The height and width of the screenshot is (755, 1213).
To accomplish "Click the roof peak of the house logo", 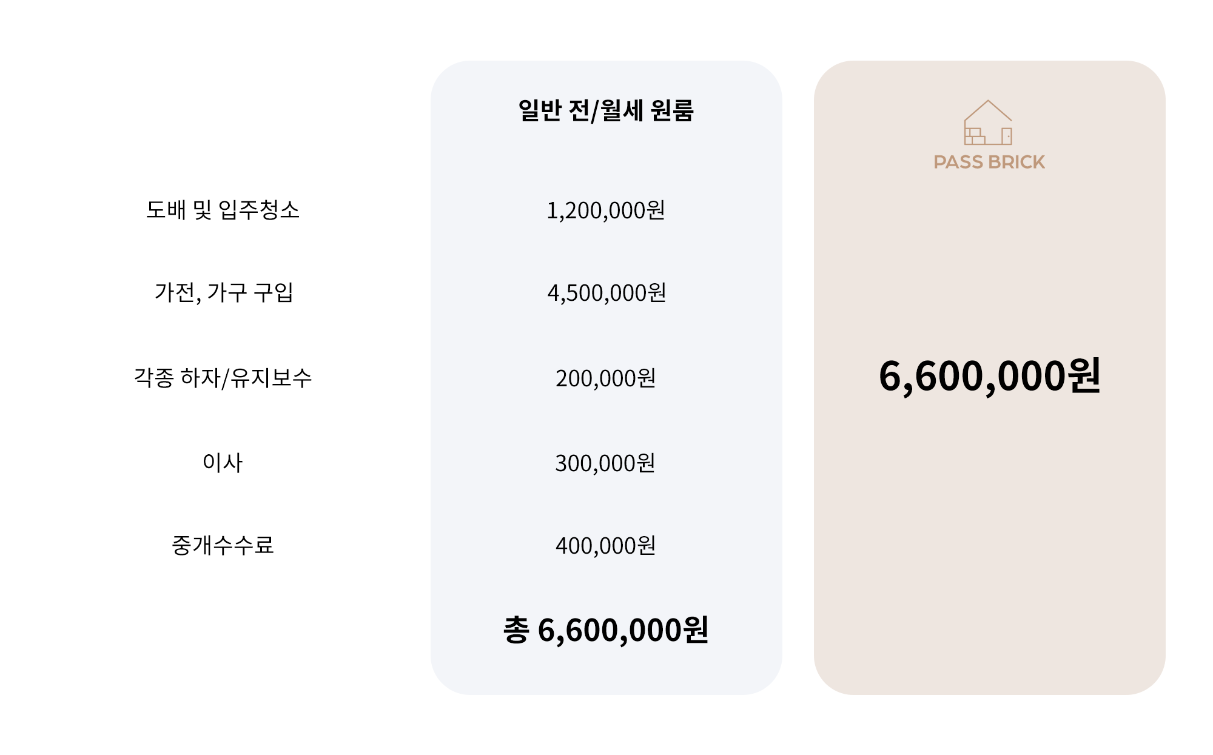I will pyautogui.click(x=988, y=102).
